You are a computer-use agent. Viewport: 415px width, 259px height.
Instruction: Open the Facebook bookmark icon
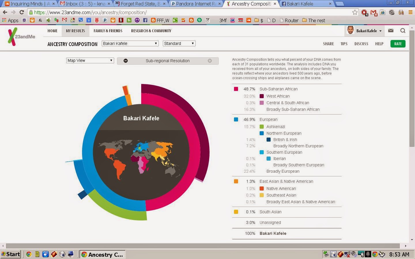[x=145, y=20]
